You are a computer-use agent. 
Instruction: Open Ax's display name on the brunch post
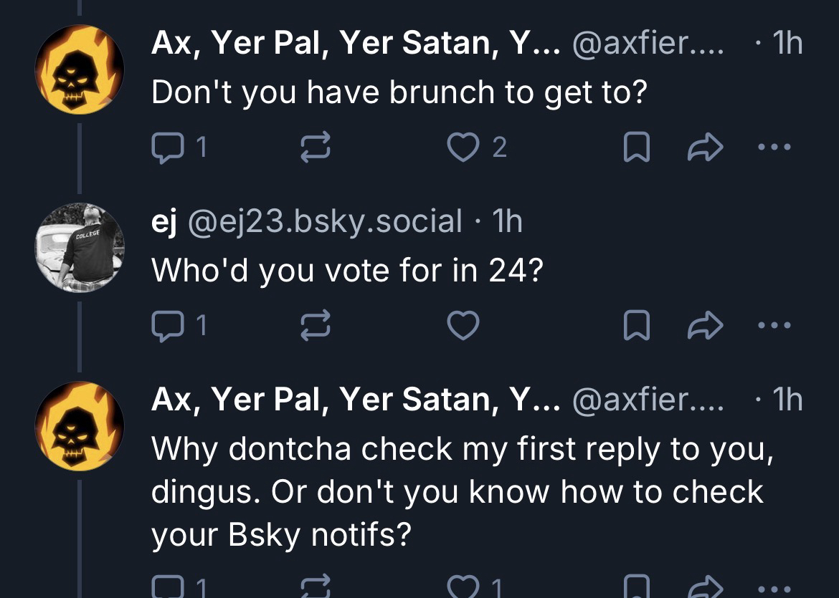[356, 45]
